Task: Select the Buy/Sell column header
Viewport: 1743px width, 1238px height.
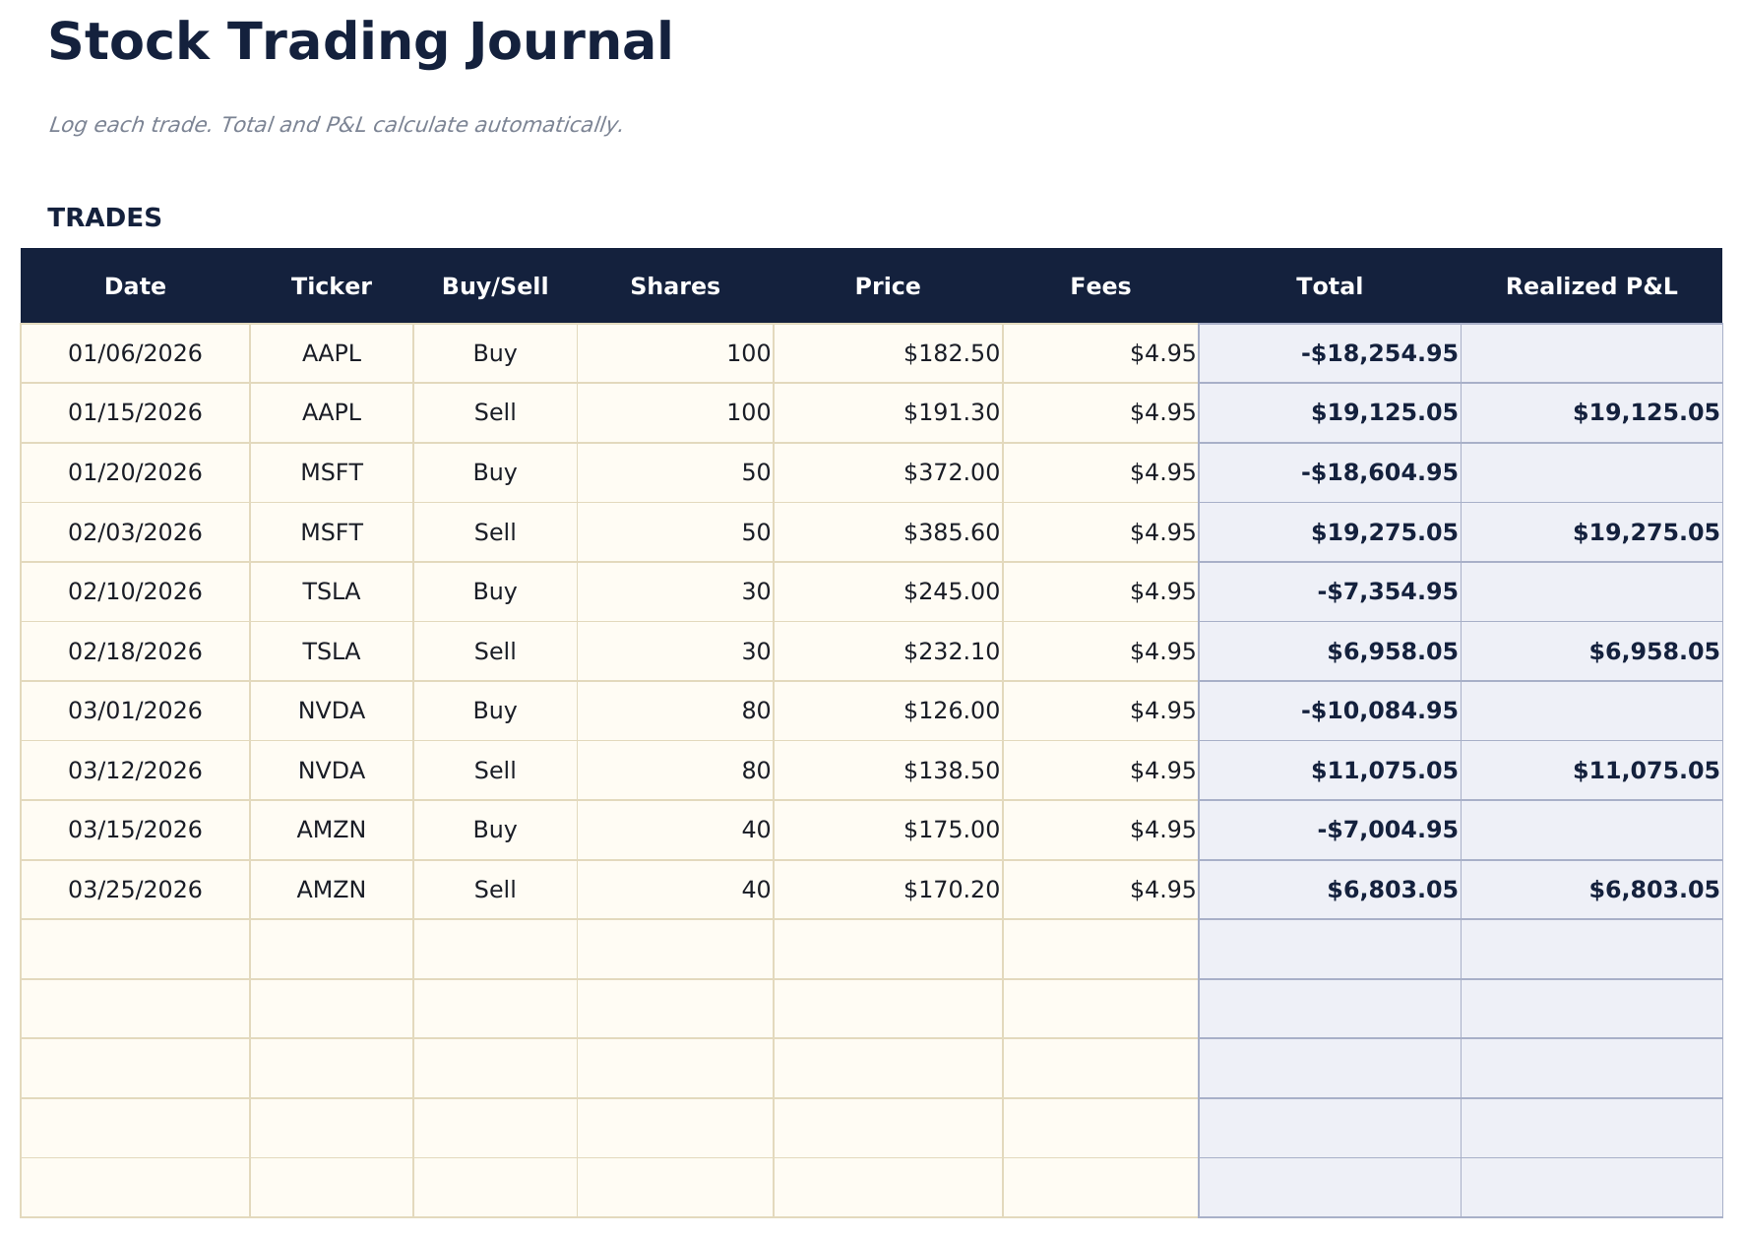Action: click(x=494, y=286)
